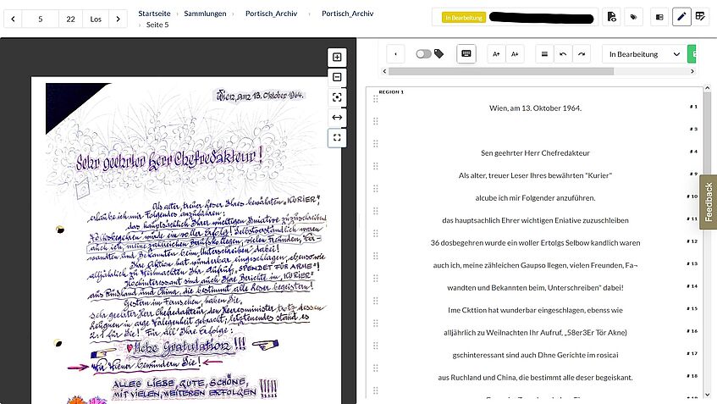The width and height of the screenshot is (717, 404).
Task: Open the document user icon in header
Action: pyautogui.click(x=611, y=17)
